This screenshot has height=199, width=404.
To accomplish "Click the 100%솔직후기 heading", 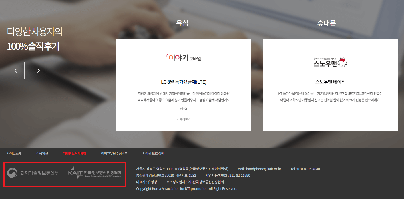I will point(33,46).
